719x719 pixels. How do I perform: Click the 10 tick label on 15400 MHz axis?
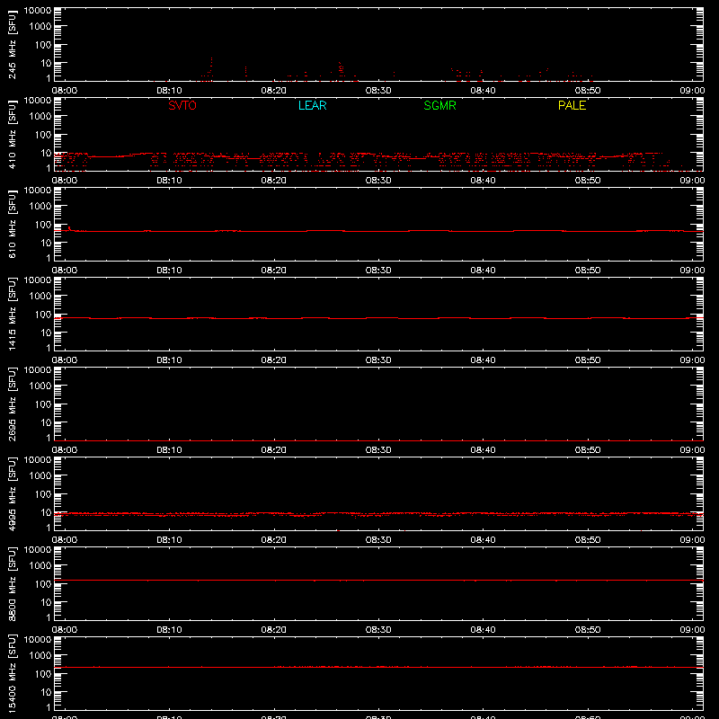tap(46, 692)
